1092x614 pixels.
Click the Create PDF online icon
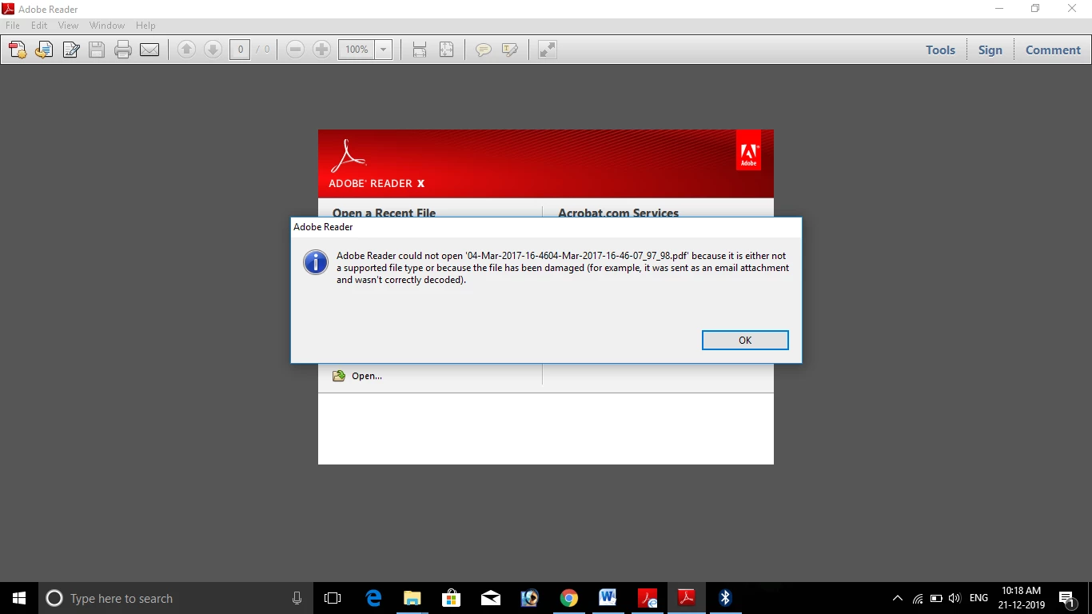[x=18, y=50]
